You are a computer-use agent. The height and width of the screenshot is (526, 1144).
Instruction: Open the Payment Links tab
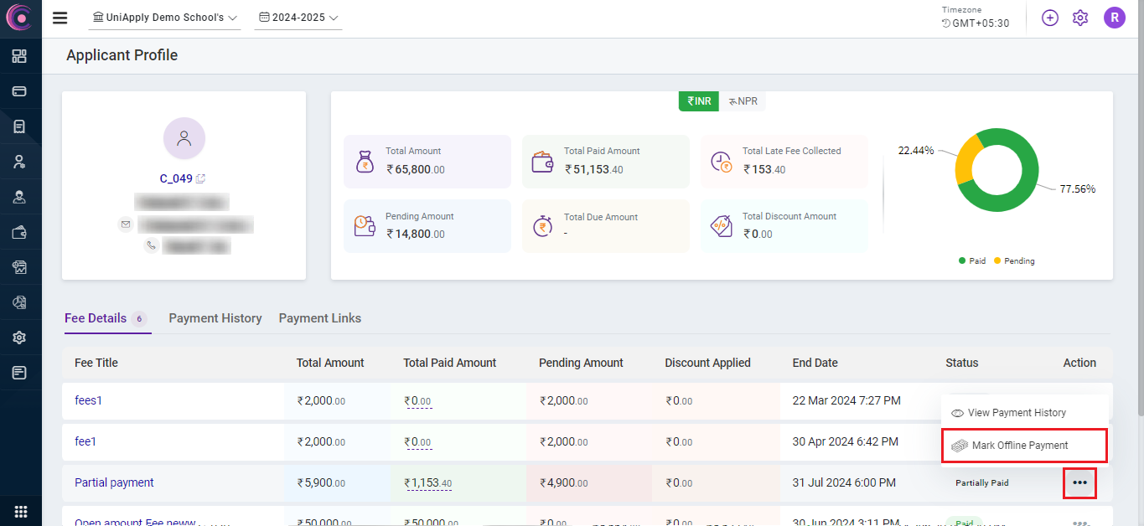pyautogui.click(x=320, y=318)
